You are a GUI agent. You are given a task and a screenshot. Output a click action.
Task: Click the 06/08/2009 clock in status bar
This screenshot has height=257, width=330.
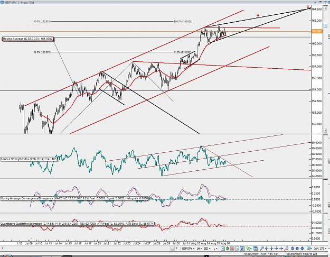tap(302, 254)
